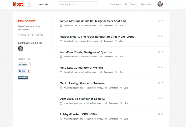Viewport: 186px width, 127px height.
Task: Open the Discover page
Action: pos(44,4)
